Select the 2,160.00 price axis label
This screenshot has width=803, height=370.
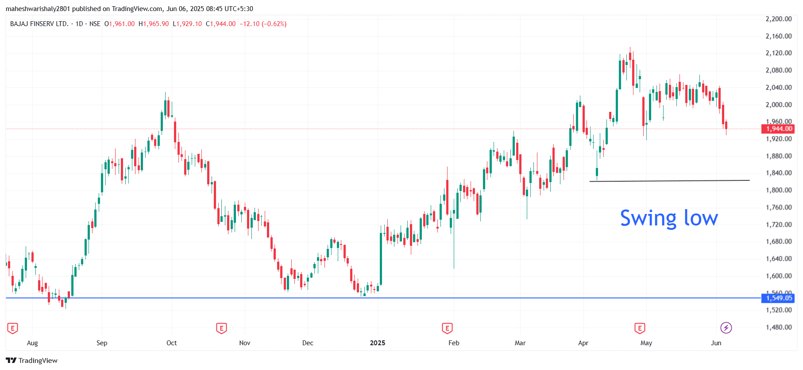coord(779,36)
